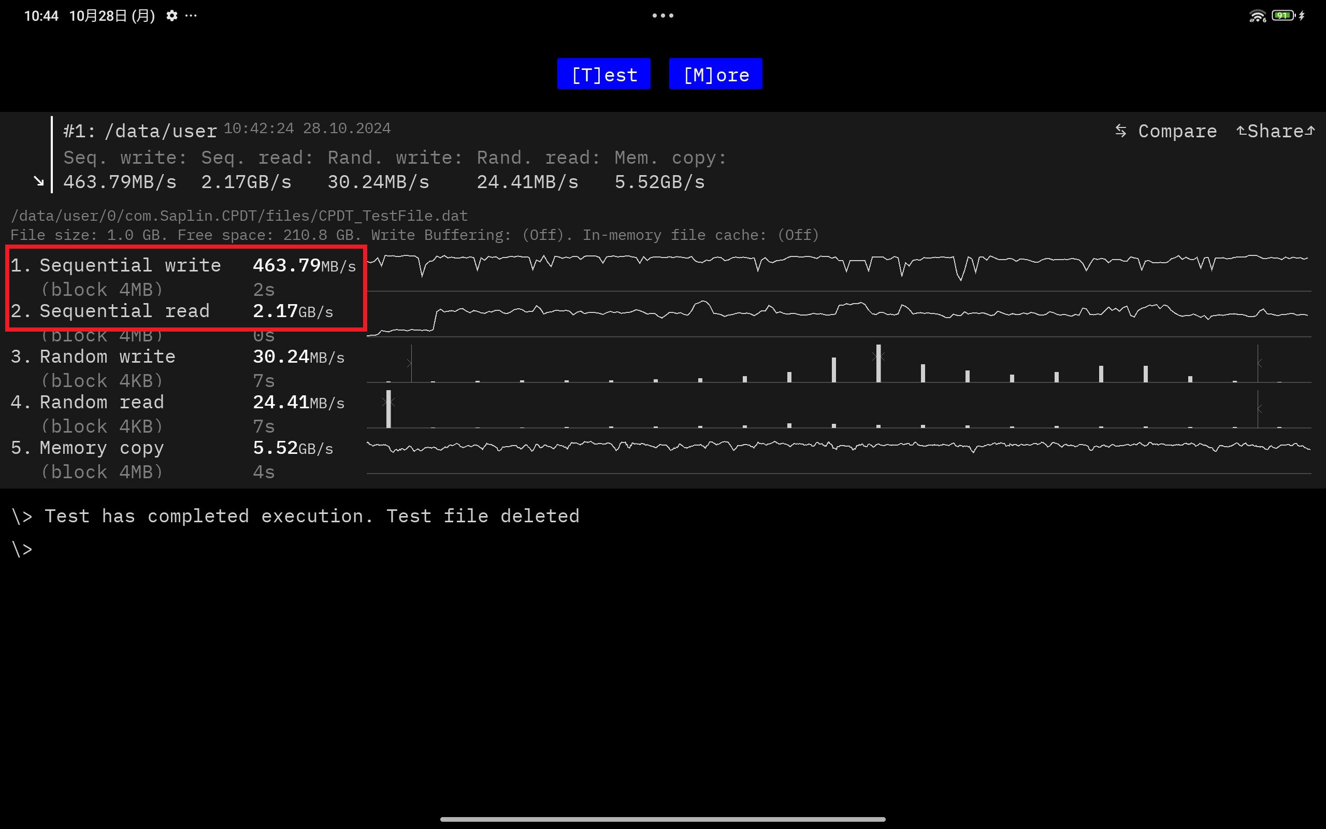This screenshot has width=1326, height=829.
Task: Click the Compare link
Action: (1166, 131)
